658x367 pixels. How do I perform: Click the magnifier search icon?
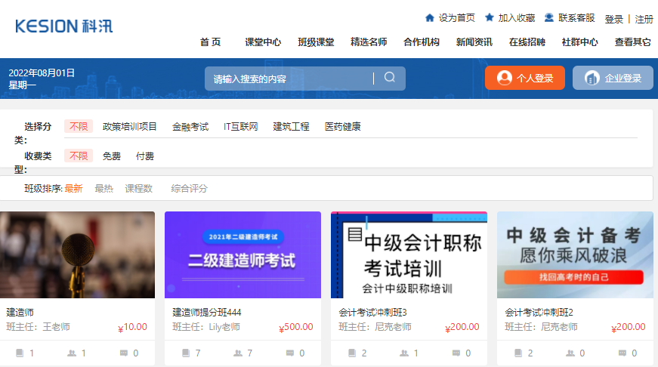pos(389,77)
